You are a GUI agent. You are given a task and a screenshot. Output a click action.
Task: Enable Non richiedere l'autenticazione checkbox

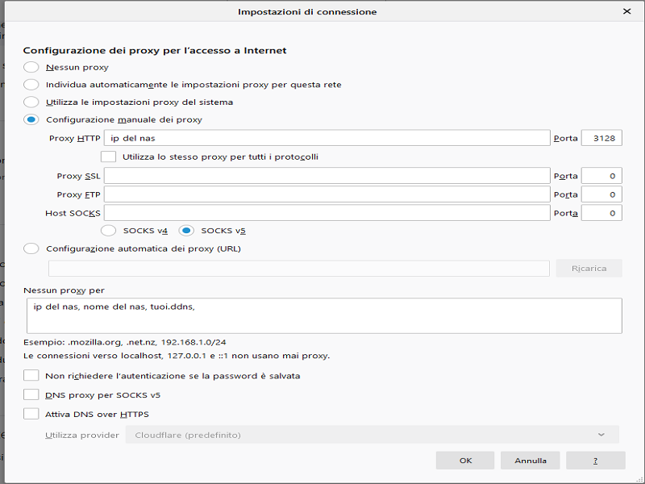pos(31,376)
